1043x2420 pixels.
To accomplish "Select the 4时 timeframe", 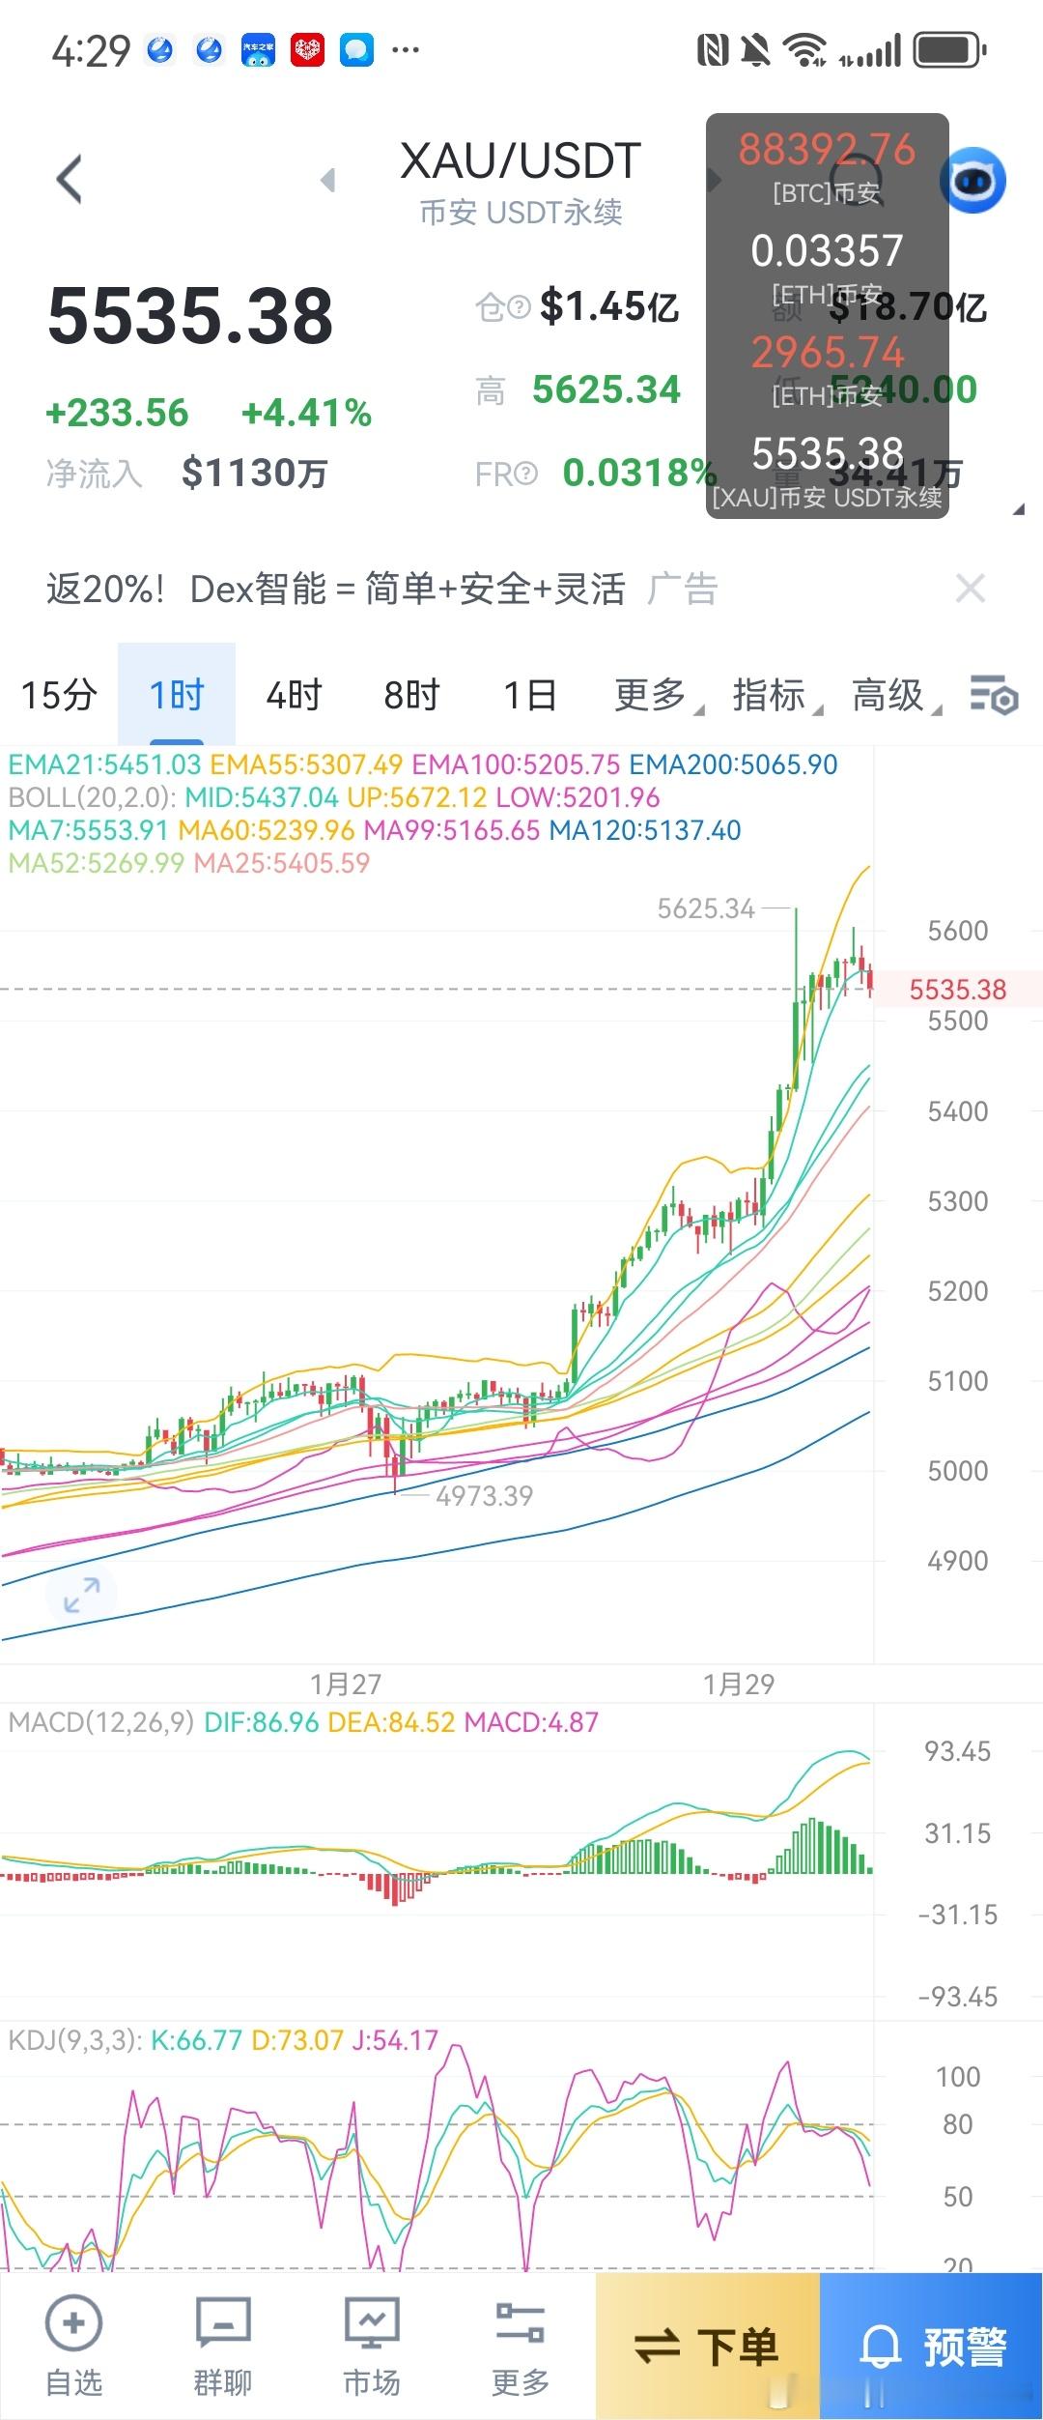I will pos(294,695).
